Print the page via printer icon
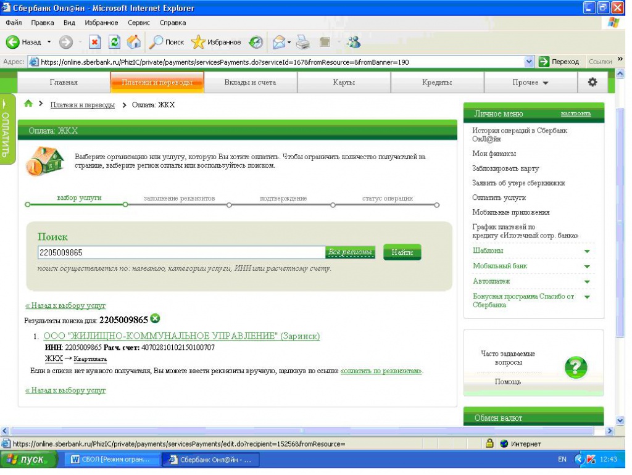 point(303,42)
